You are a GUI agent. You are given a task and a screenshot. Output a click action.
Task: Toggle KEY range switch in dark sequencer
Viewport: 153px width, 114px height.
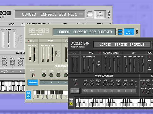(136, 84)
